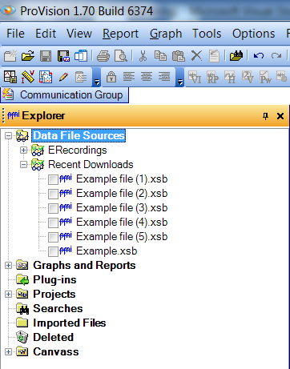This screenshot has width=290, height=369.
Task: Click the scatter graph pages icon
Action: tap(46, 77)
